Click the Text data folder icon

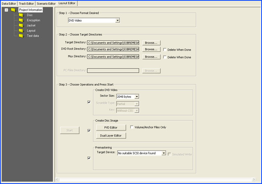[x=21, y=36]
